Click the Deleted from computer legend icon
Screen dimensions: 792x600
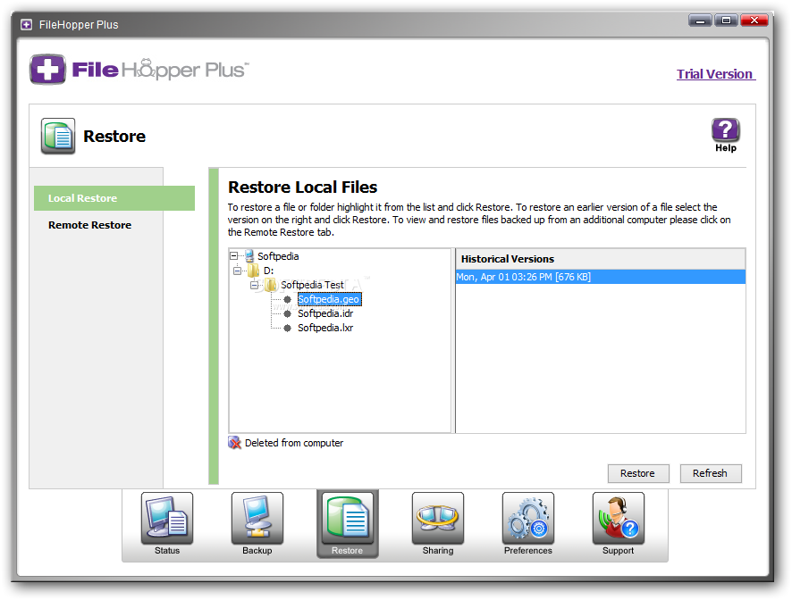(x=234, y=443)
